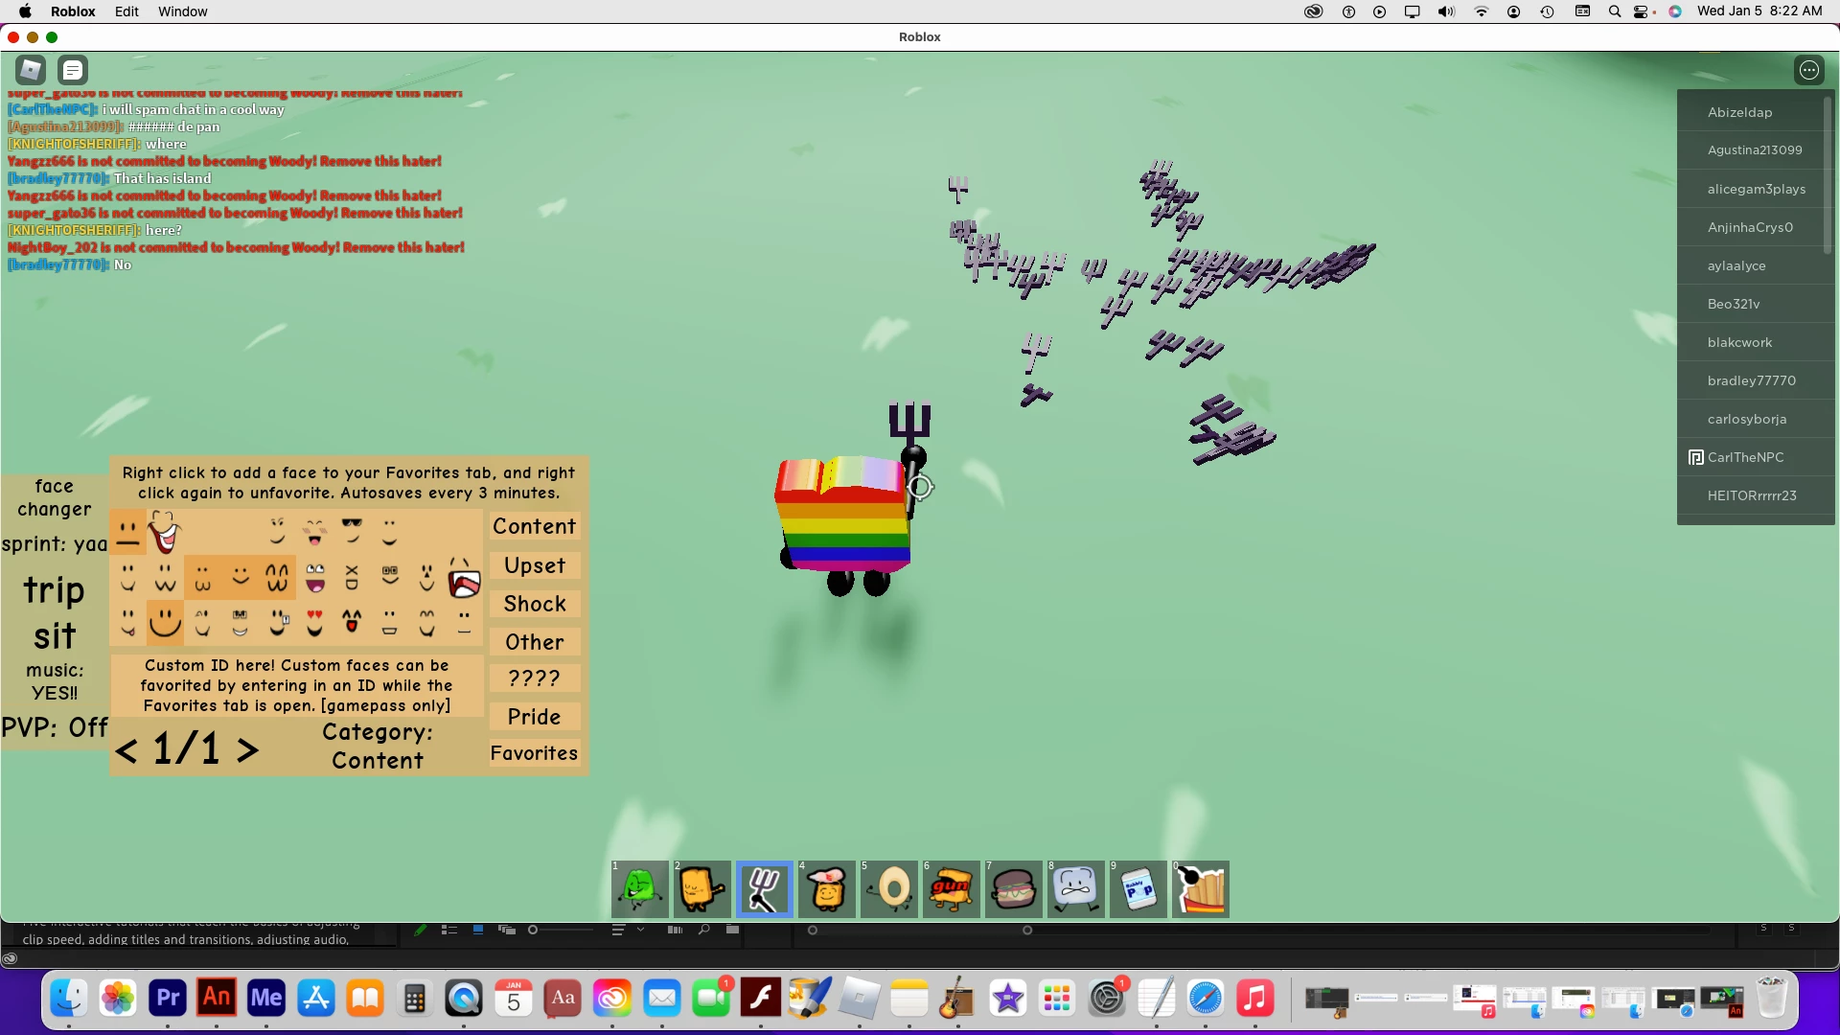This screenshot has width=1840, height=1035.
Task: Select the big smile face thumbnail
Action: [165, 623]
